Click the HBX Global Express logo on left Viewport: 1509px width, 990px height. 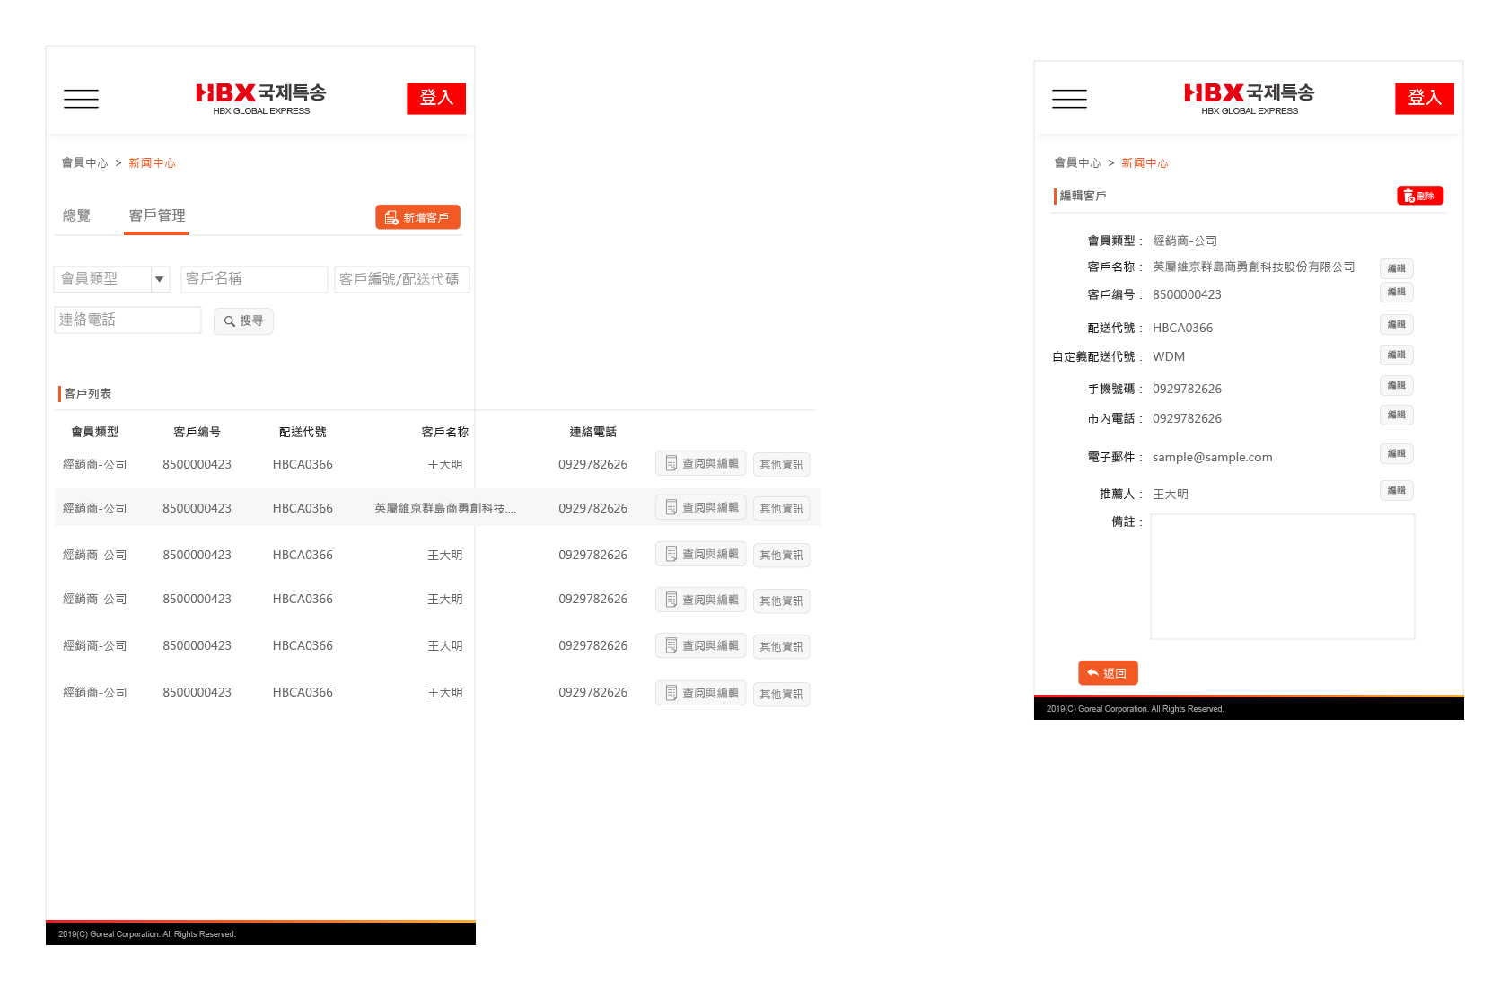point(260,99)
